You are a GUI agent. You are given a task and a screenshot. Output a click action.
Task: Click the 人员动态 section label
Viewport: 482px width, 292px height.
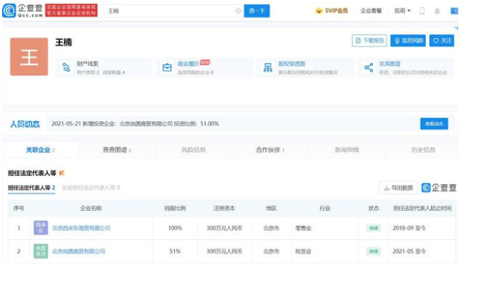25,124
